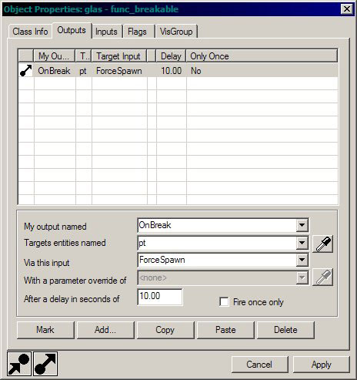This screenshot has height=380, width=357.
Task: Expand My output named dropdown
Action: click(302, 225)
